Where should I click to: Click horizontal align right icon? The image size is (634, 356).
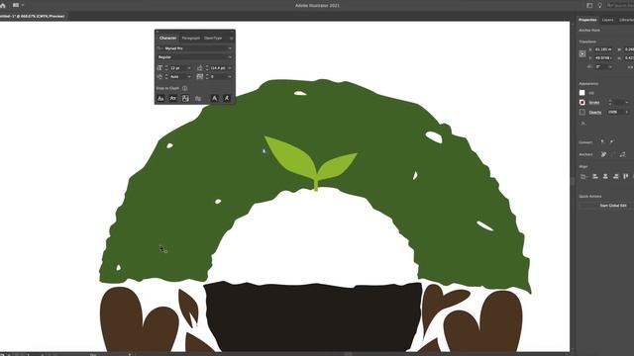(x=616, y=176)
